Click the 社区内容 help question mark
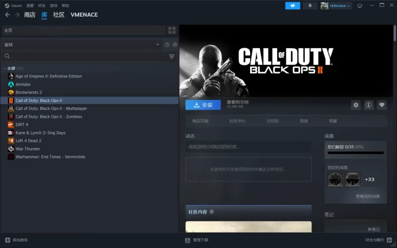This screenshot has height=248, width=397. coord(212,212)
